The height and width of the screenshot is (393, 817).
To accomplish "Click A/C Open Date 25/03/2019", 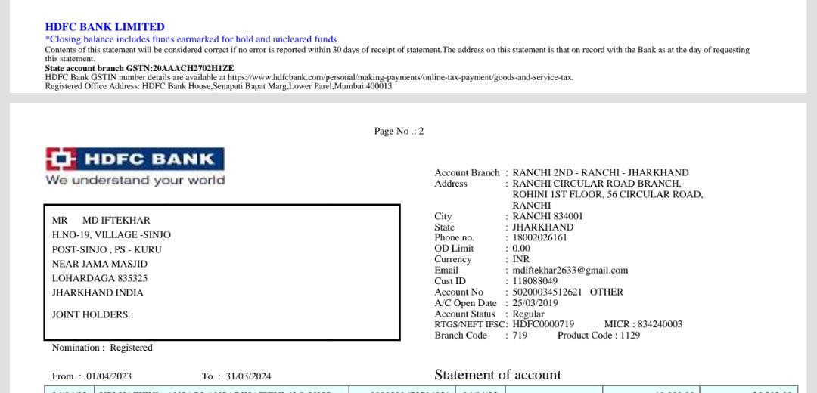I will pos(535,303).
